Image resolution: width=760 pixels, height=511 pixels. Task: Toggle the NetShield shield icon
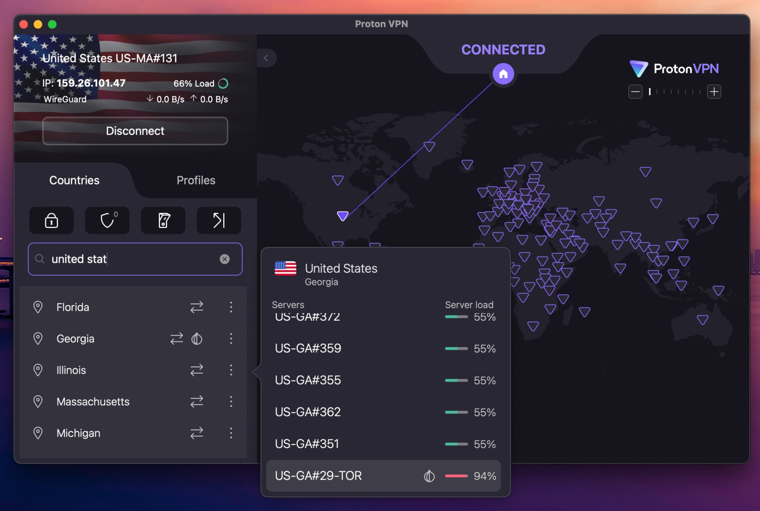(x=107, y=220)
